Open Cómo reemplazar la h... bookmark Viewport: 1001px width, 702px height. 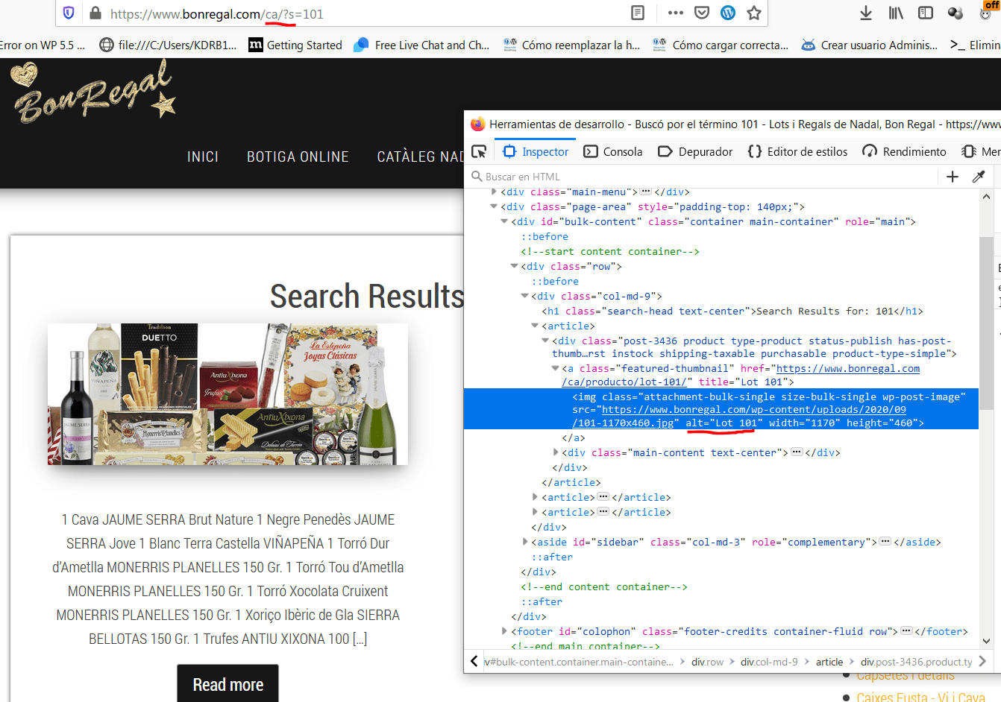[571, 45]
